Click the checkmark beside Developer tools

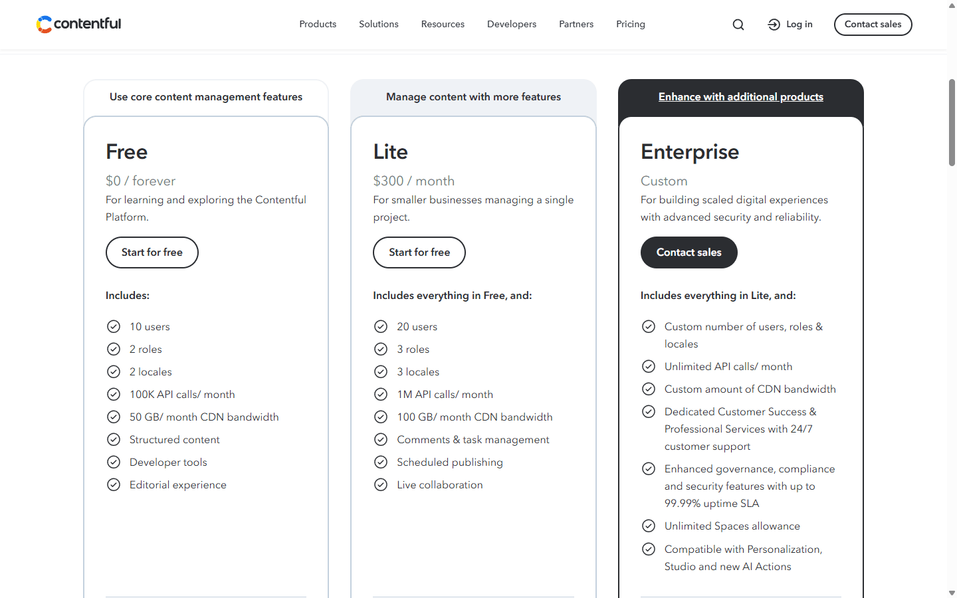click(114, 462)
